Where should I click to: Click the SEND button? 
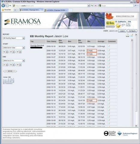(10, 71)
